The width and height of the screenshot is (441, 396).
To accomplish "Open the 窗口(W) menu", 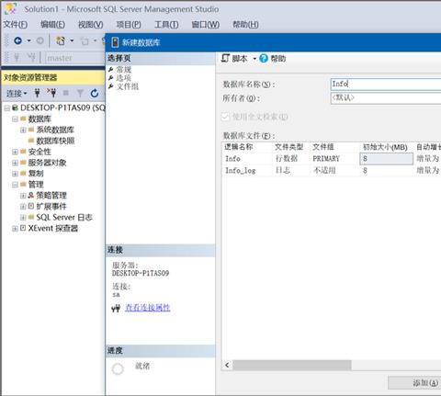I will pyautogui.click(x=205, y=24).
